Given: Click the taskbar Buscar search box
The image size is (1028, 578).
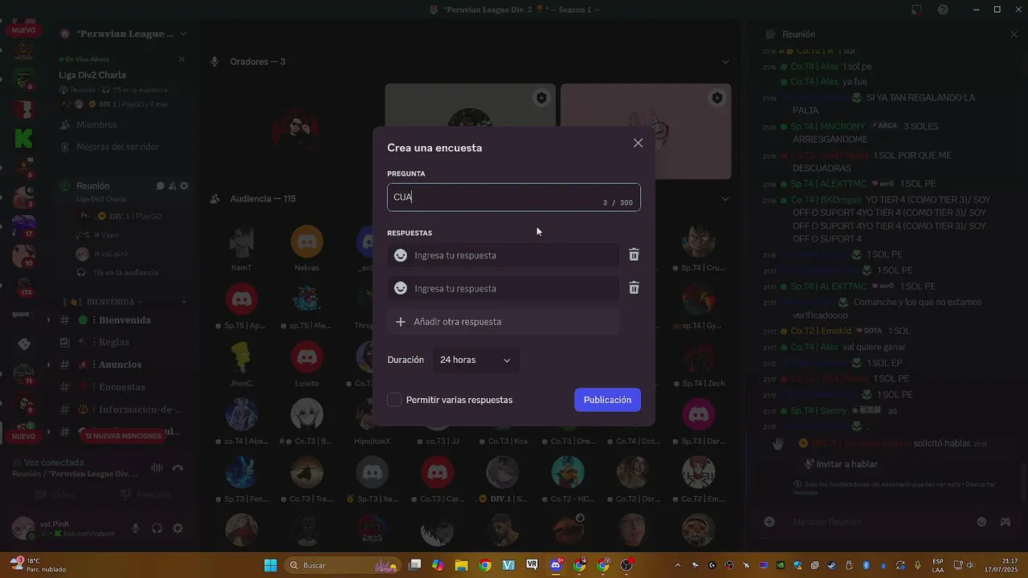Looking at the screenshot, I should coord(343,565).
